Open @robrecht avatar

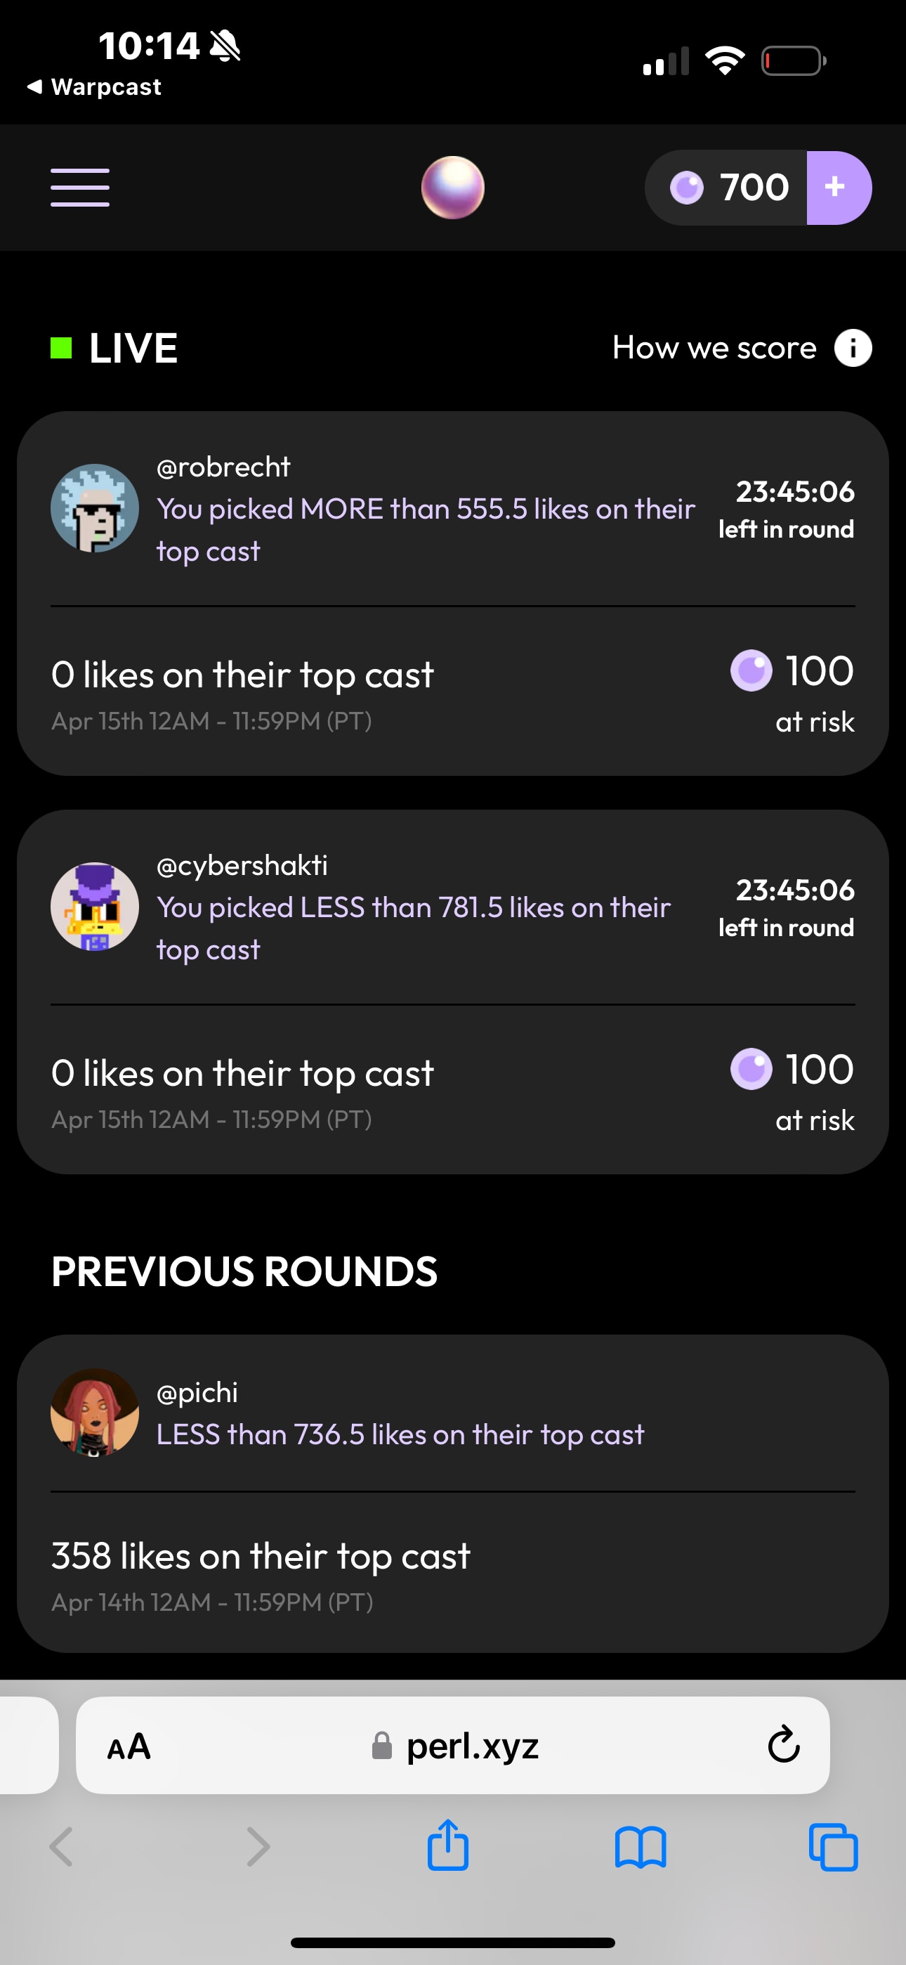coord(95,508)
